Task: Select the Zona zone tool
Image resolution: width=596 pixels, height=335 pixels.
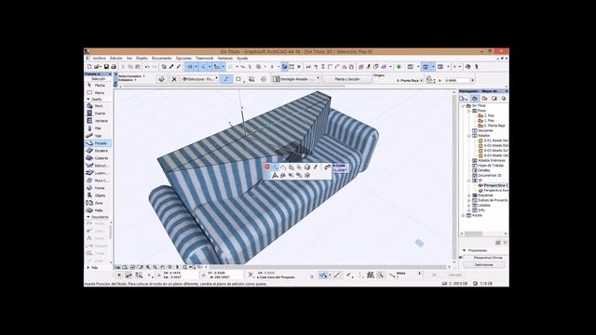Action: point(98,203)
